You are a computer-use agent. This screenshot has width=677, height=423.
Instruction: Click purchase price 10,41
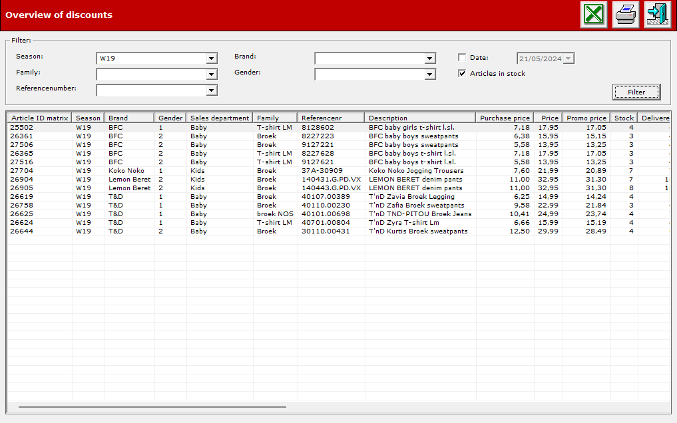519,213
